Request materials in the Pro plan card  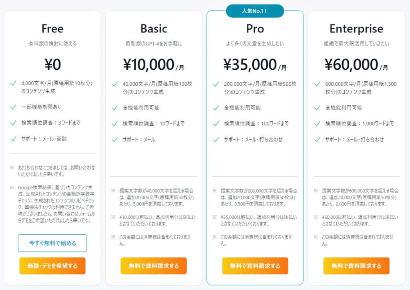(x=255, y=266)
